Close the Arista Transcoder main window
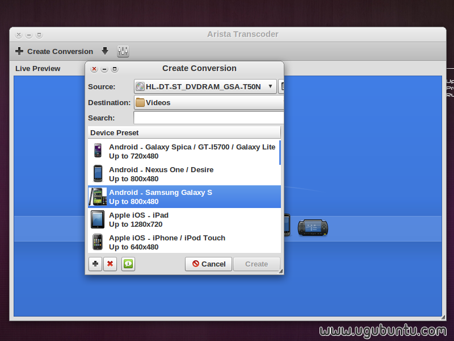The height and width of the screenshot is (341, 454). (x=19, y=35)
